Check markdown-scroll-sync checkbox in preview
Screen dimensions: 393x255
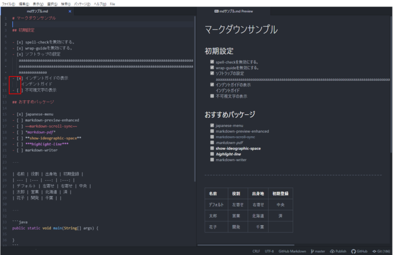pos(212,137)
